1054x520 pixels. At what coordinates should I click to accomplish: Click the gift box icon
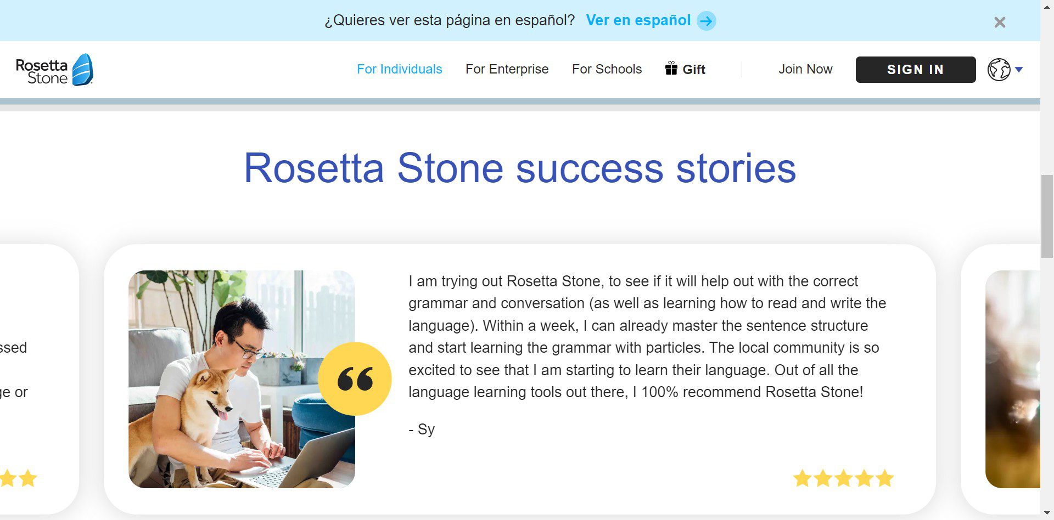point(671,69)
